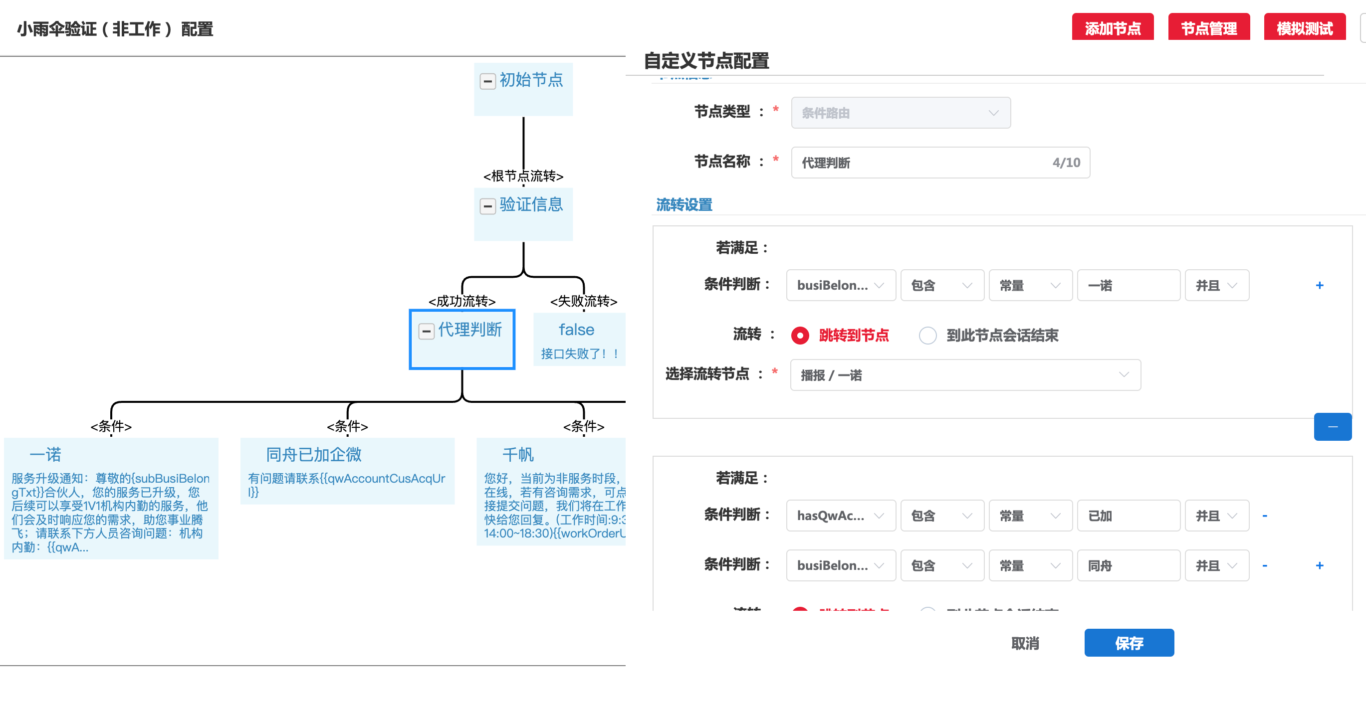Click 模拟测试 button
Image resolution: width=1366 pixels, height=713 pixels.
[x=1305, y=27]
